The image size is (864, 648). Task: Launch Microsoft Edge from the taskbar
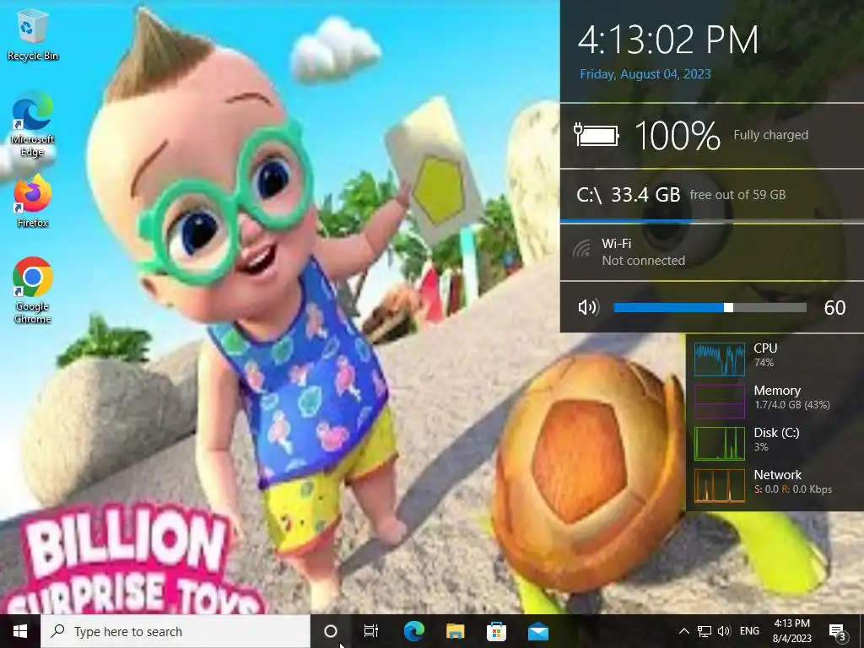[x=413, y=631]
